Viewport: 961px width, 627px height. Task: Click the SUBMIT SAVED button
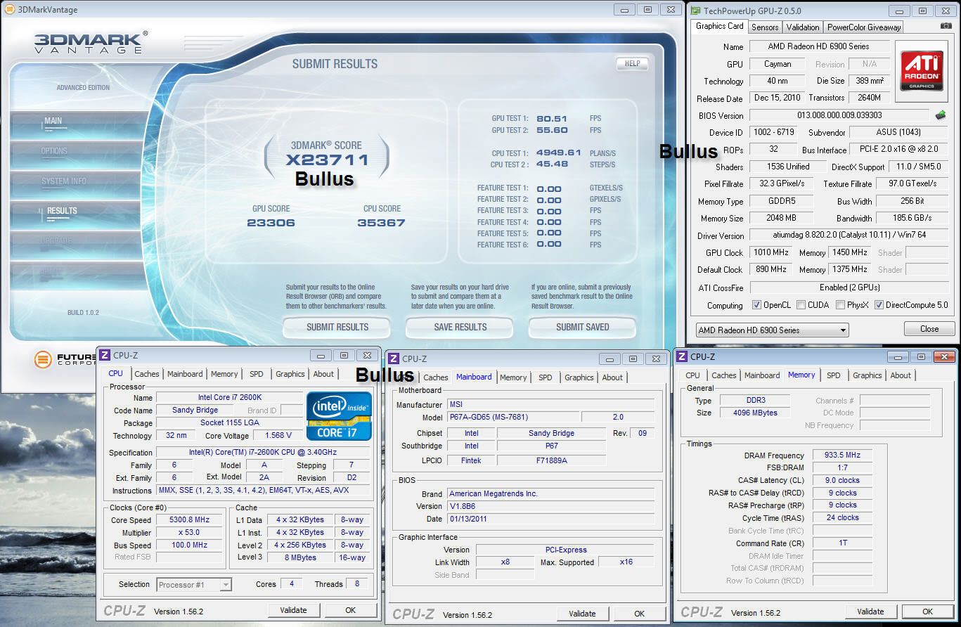click(582, 327)
